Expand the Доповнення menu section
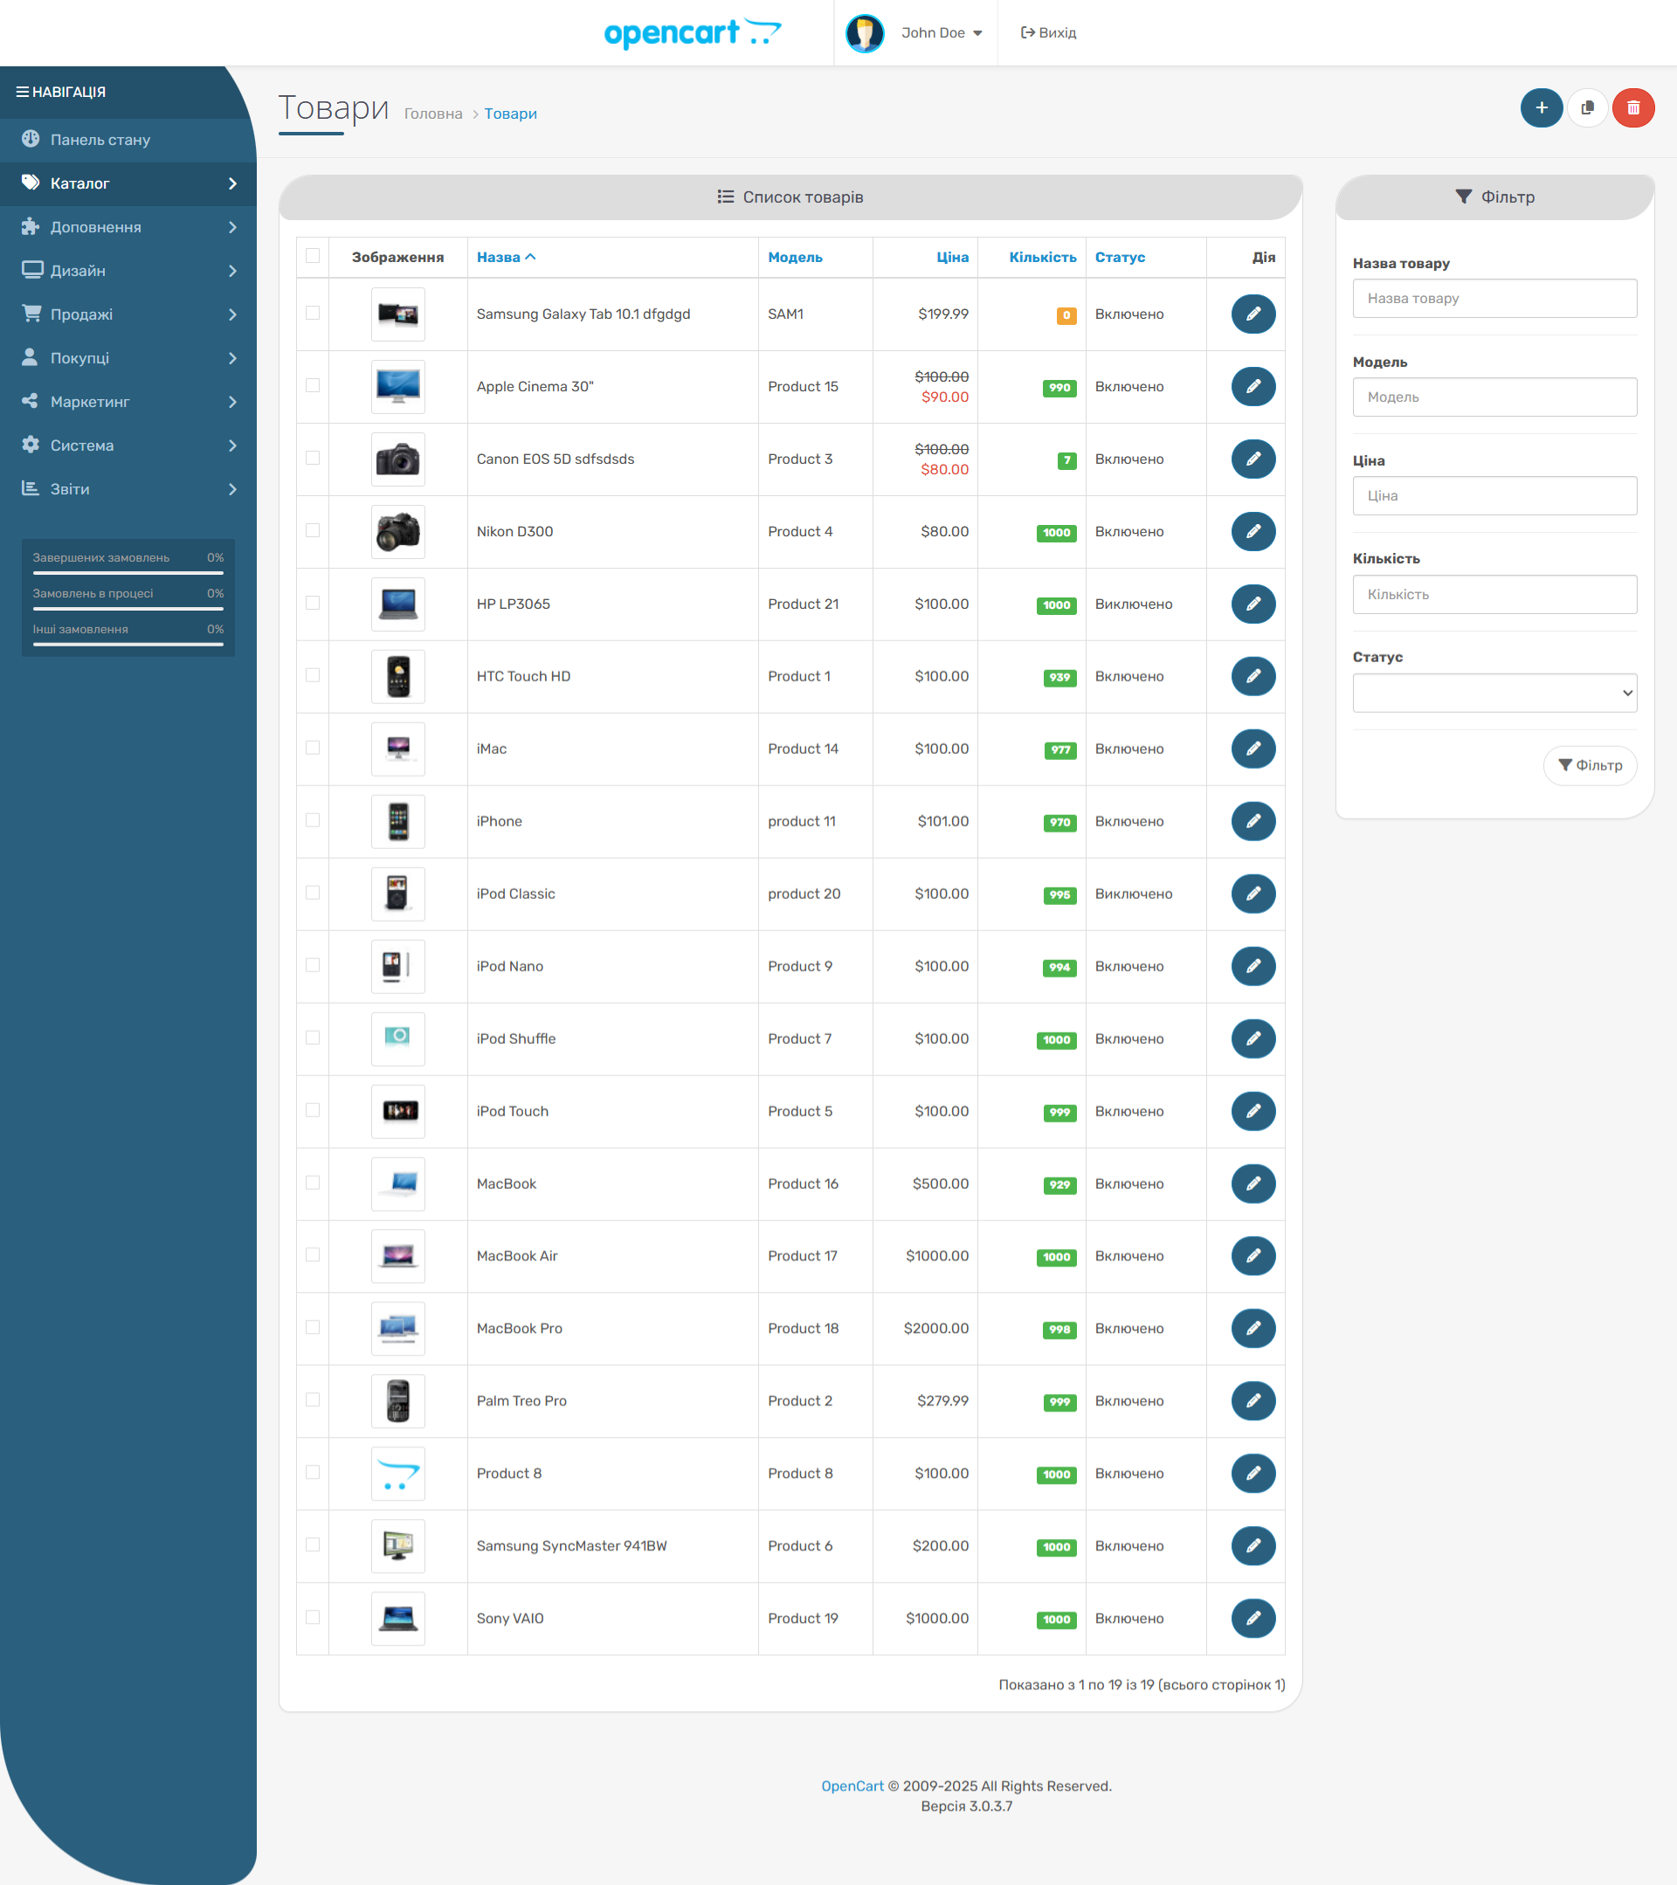1677x1885 pixels. (128, 227)
